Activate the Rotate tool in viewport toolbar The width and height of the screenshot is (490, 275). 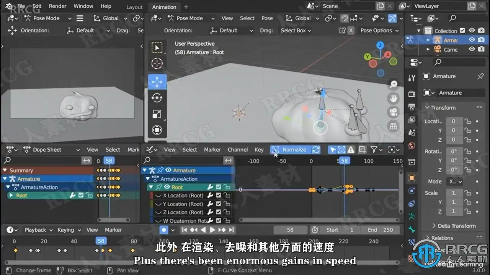157,98
